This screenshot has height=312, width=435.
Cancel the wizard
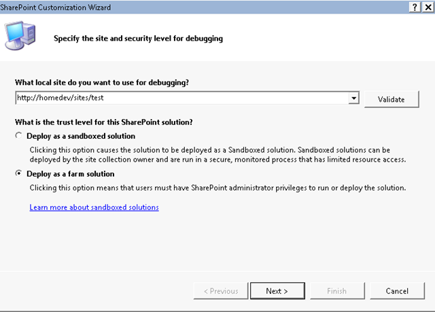click(x=397, y=291)
